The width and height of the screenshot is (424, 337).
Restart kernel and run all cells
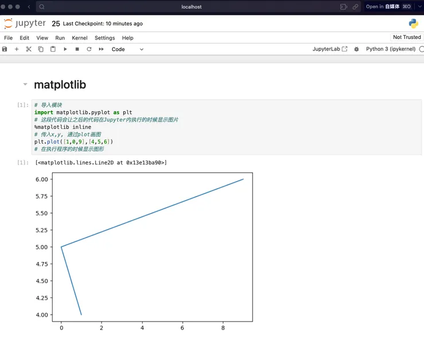pos(101,49)
